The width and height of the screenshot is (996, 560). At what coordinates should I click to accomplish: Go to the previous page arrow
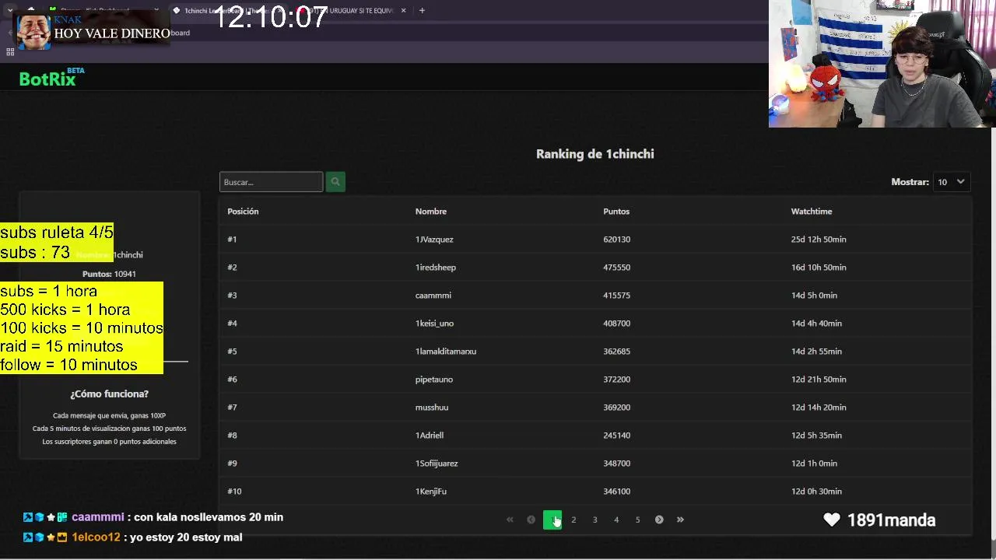click(531, 520)
